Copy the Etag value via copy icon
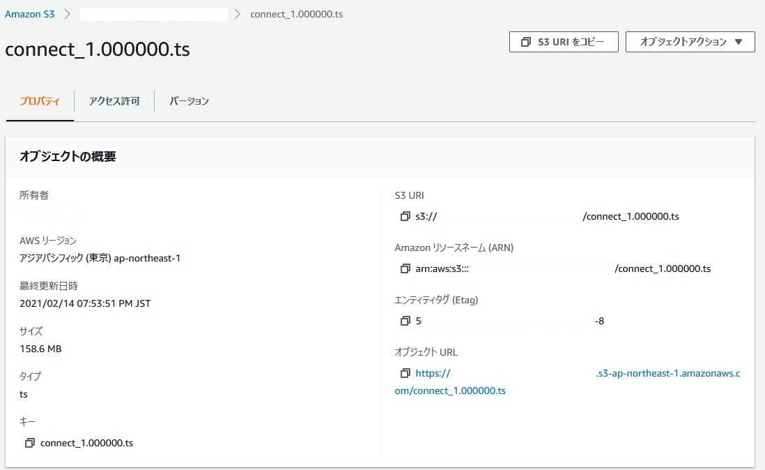Image resolution: width=765 pixels, height=470 pixels. [405, 321]
